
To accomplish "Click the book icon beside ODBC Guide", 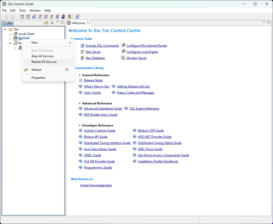I will click(x=81, y=155).
